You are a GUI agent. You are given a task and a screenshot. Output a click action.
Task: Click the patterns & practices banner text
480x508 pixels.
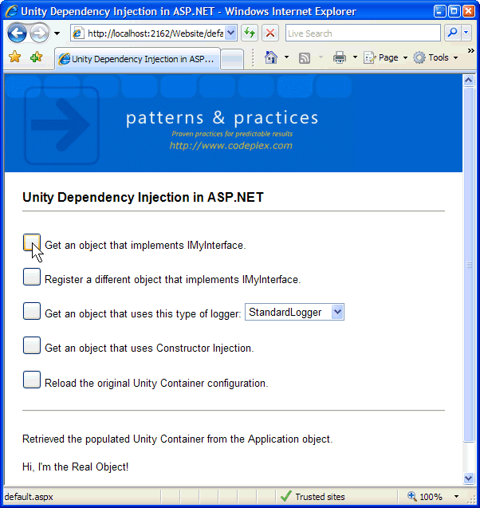point(222,118)
